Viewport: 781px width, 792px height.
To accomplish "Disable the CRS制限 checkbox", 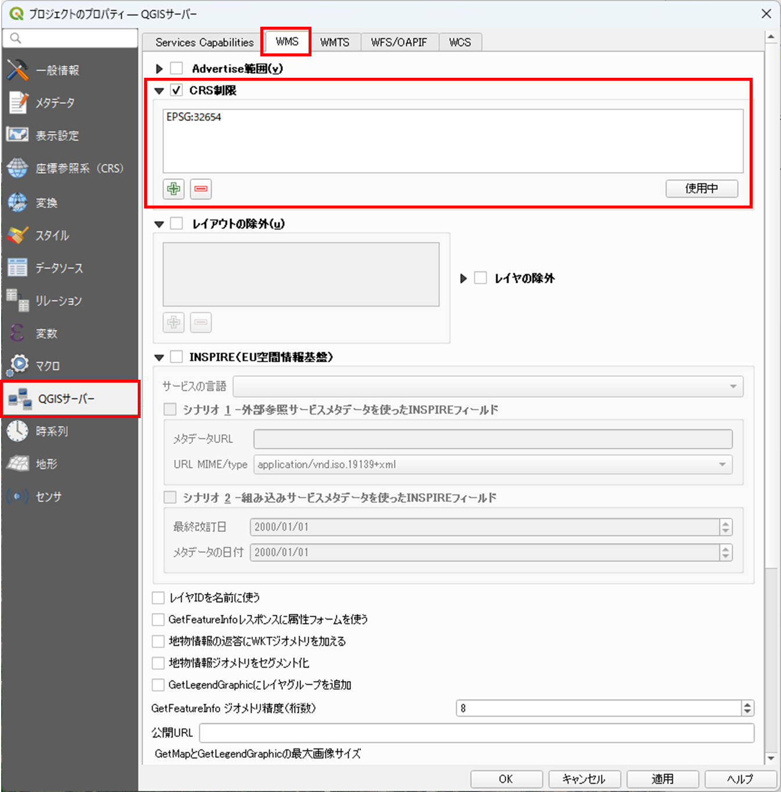I will (x=177, y=90).
